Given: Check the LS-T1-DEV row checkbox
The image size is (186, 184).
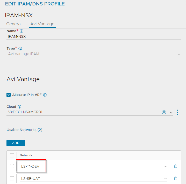Looking at the screenshot, I should coord(12,166).
